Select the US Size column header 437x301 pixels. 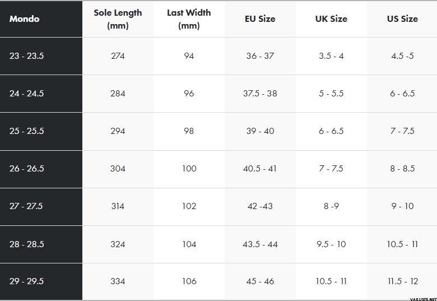[402, 19]
